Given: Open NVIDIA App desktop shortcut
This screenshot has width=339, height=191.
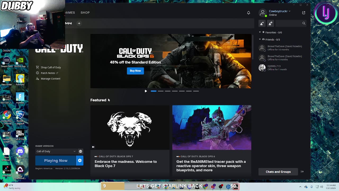Looking at the screenshot, I should 20,62.
